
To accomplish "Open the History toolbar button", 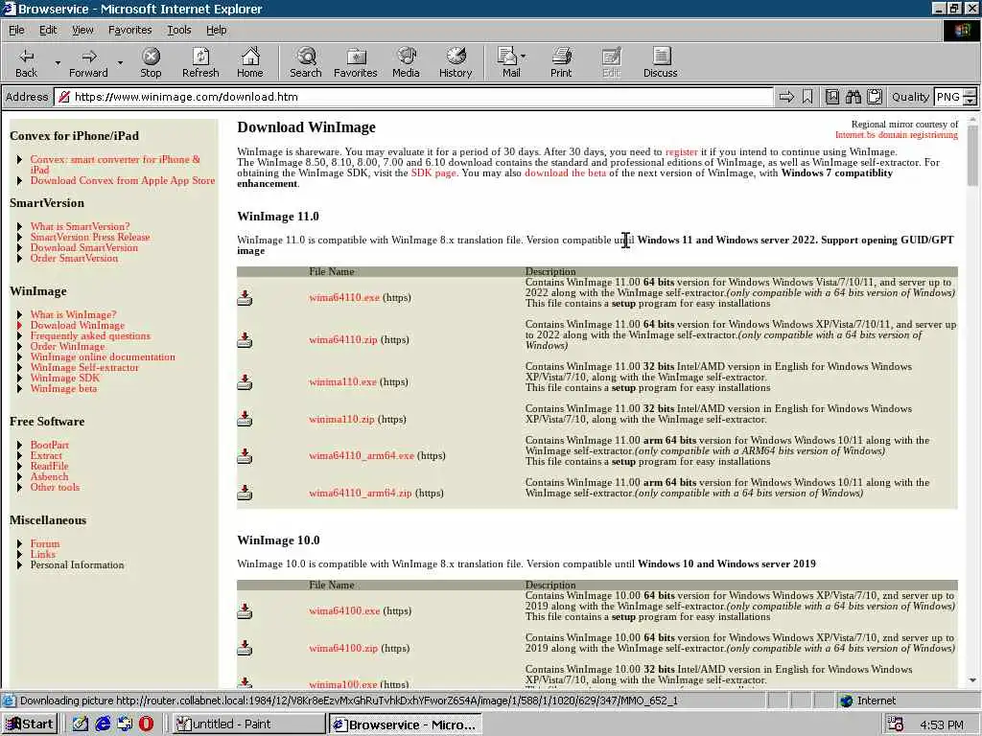I will [456, 62].
